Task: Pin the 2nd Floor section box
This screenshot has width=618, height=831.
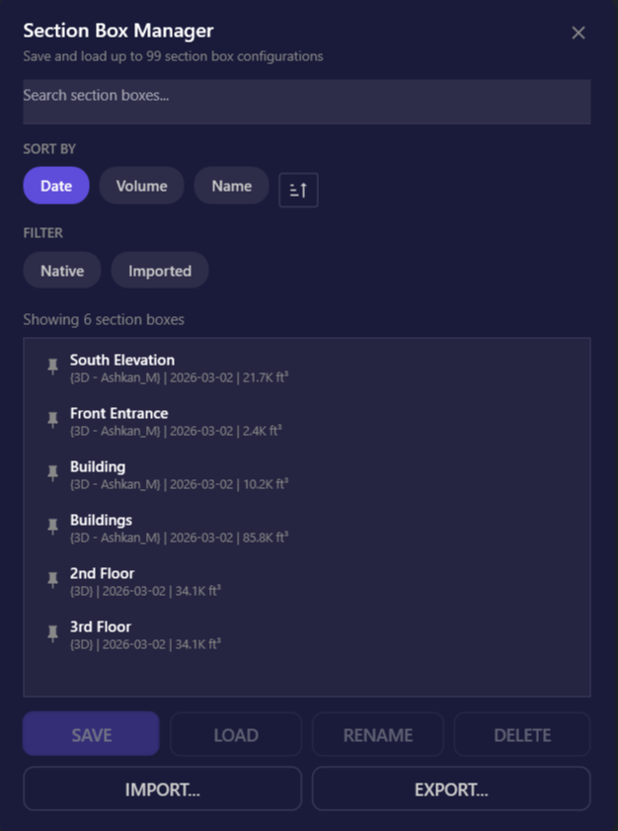Action: pos(51,579)
